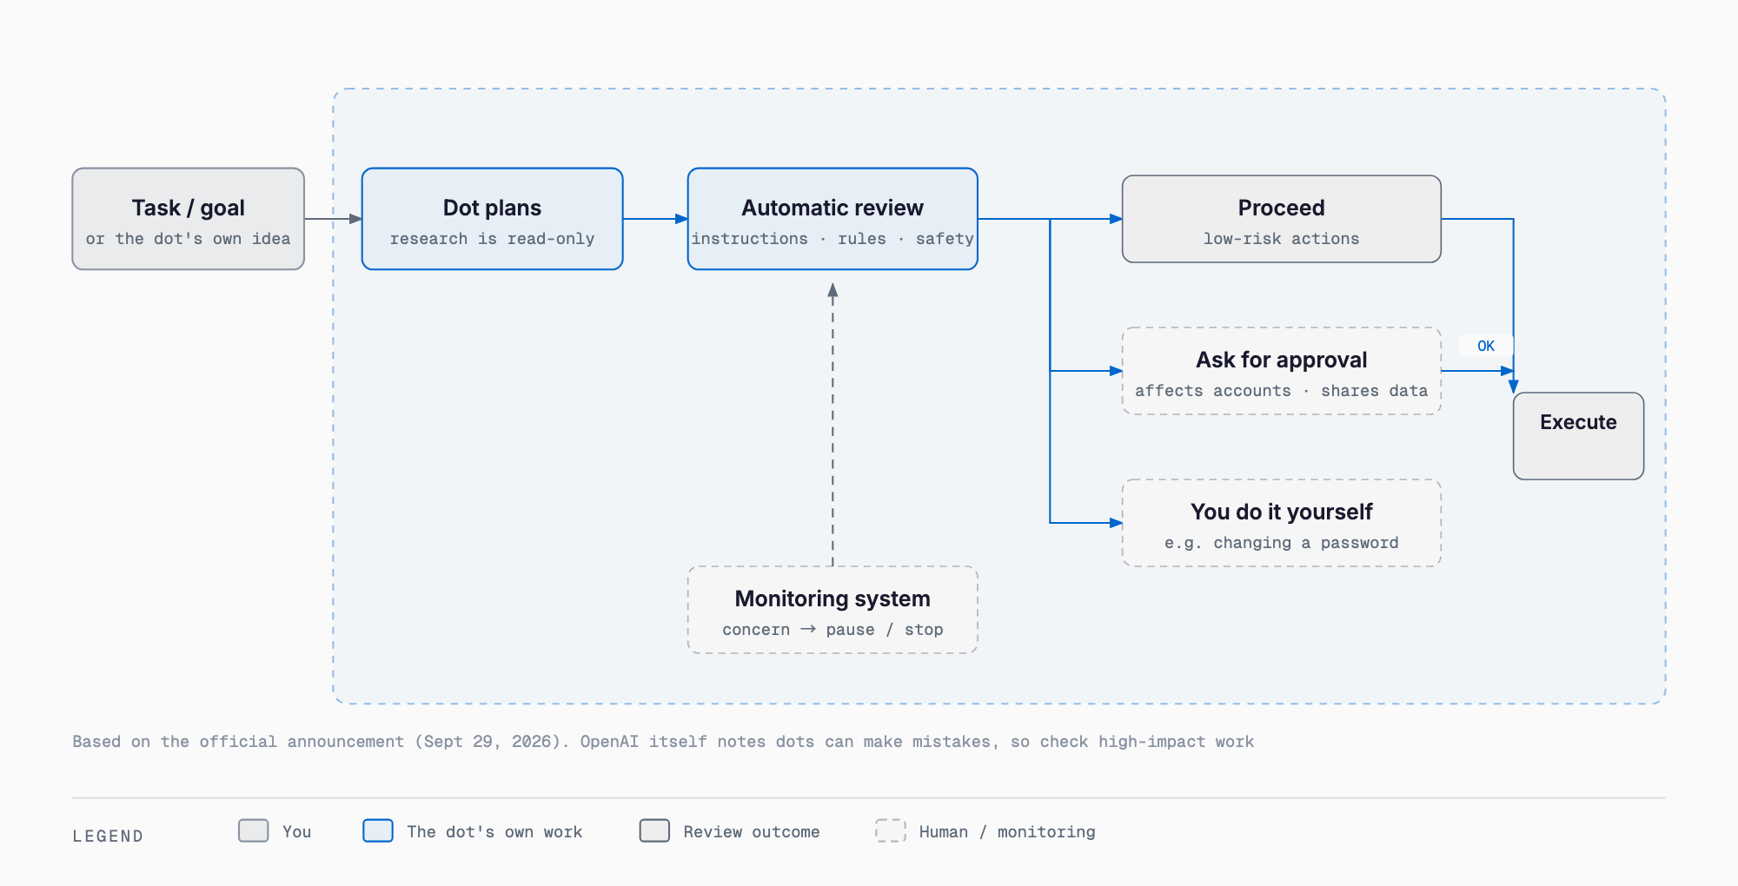Select the You do it yourself box

pyautogui.click(x=1281, y=523)
